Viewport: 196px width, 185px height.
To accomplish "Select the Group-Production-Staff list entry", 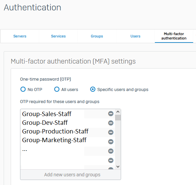I will (55, 131).
